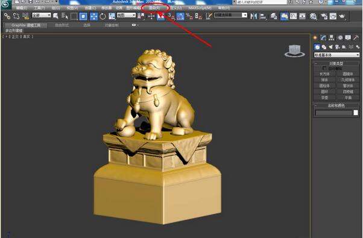363x238 pixels.
Task: Open the 创建(C) menu
Action: [x=90, y=8]
